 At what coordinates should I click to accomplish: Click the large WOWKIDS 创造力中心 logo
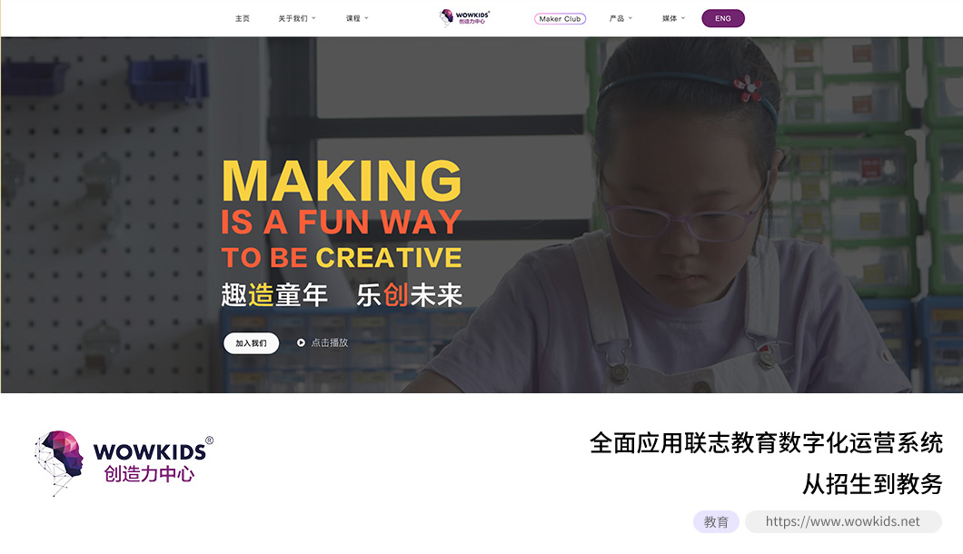pos(124,463)
